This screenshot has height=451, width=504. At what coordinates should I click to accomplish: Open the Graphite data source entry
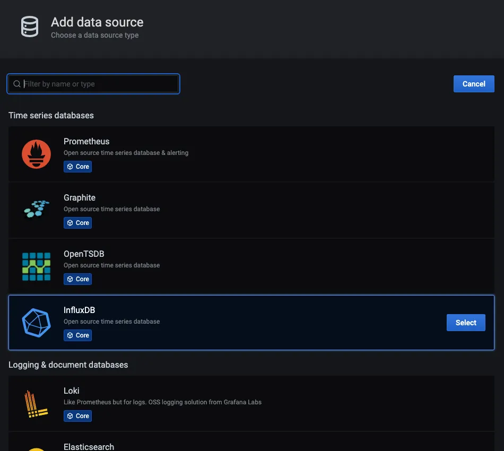pyautogui.click(x=251, y=210)
